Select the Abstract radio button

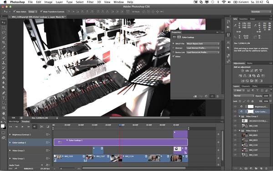click(x=173, y=48)
